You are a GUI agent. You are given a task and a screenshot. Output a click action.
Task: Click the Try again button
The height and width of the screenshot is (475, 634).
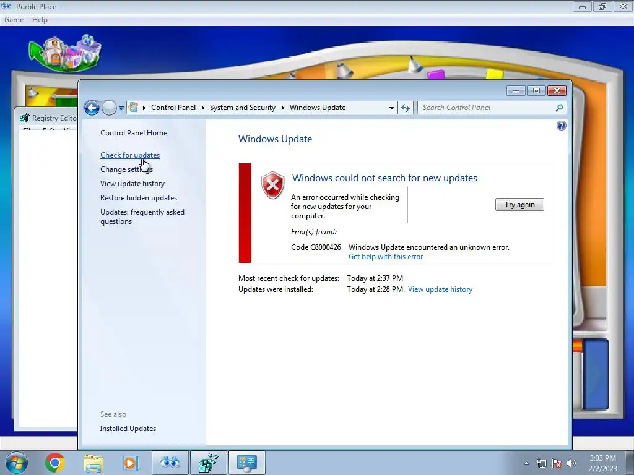[519, 205]
